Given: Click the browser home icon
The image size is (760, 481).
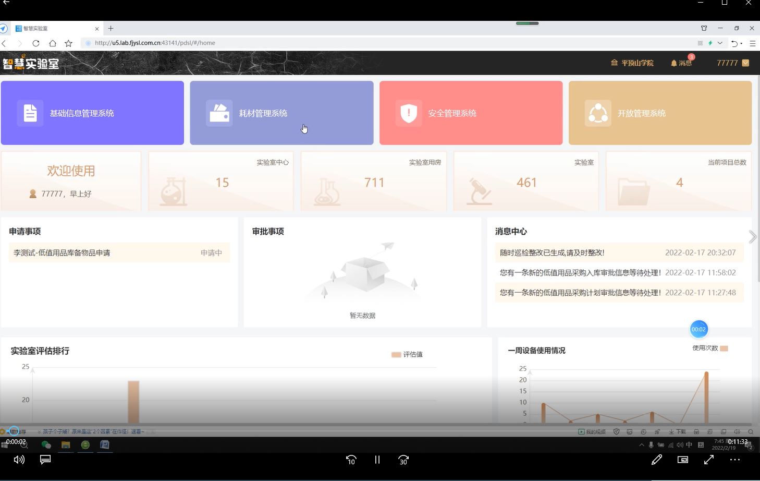Looking at the screenshot, I should tap(53, 43).
